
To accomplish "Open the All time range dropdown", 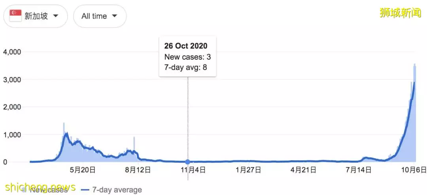I will tap(100, 16).
